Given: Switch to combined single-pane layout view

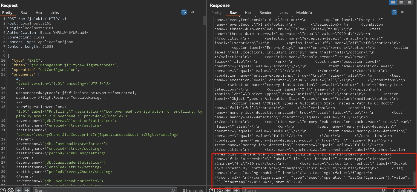Looking at the screenshot, I should (x=409, y=2).
